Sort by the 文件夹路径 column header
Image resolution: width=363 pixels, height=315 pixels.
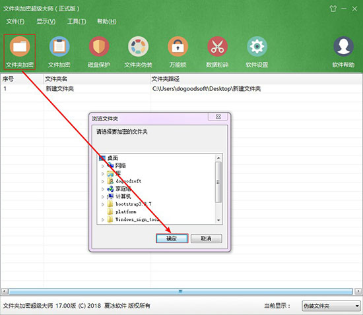click(256, 79)
